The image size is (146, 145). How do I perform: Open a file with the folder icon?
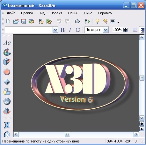16,21
